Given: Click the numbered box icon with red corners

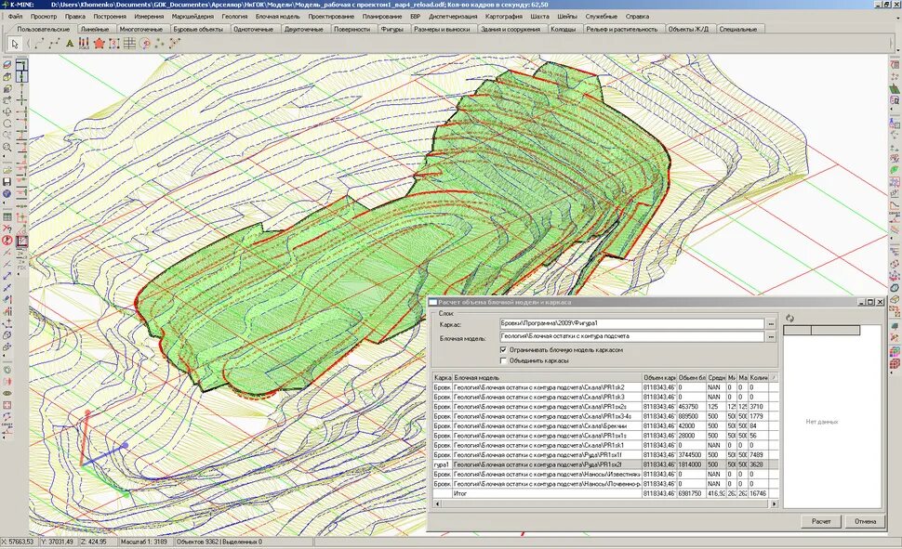Looking at the screenshot, I should [x=114, y=43].
